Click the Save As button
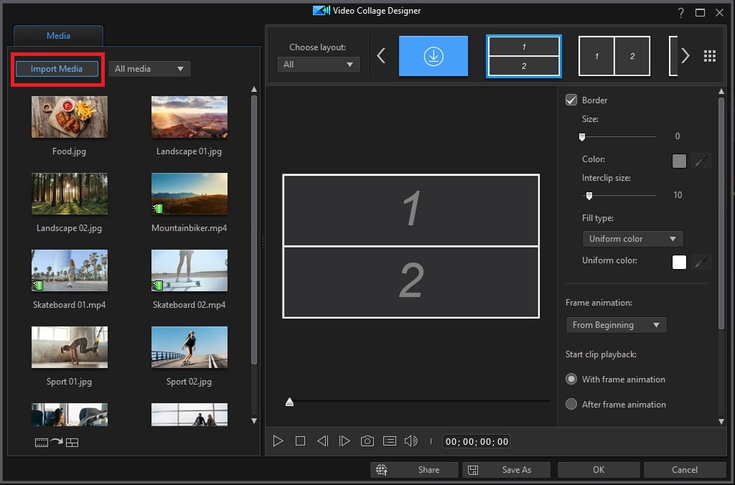The height and width of the screenshot is (485, 735). tap(506, 470)
